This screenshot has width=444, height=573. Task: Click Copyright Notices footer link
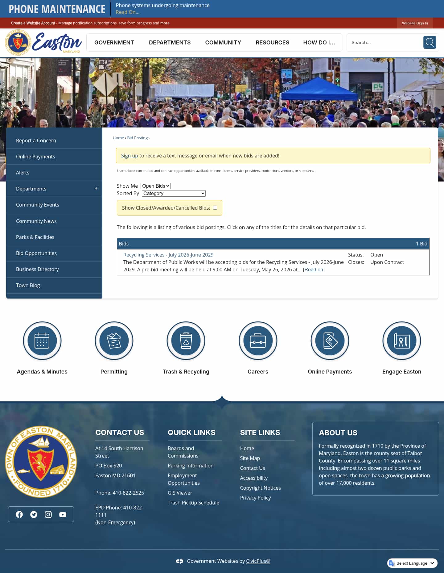click(x=261, y=488)
